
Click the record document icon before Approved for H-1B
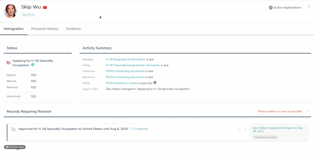13,129
